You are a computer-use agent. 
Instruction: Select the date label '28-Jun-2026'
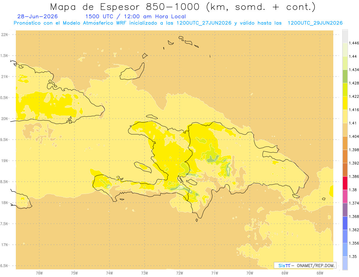[38, 16]
